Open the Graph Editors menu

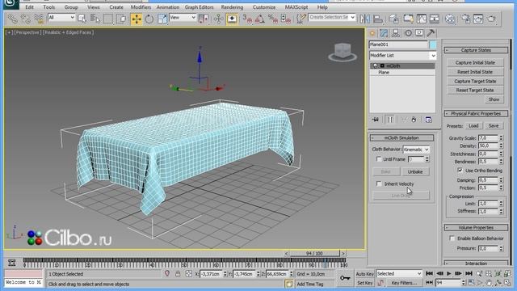tap(200, 7)
